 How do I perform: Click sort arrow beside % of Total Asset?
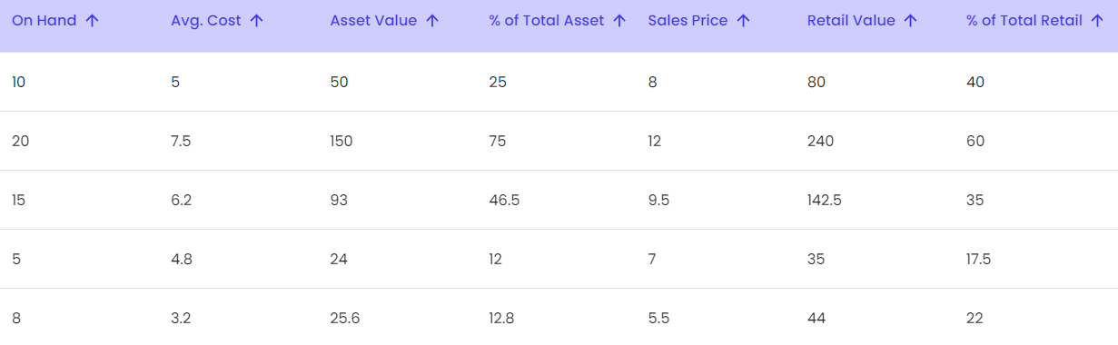[619, 21]
